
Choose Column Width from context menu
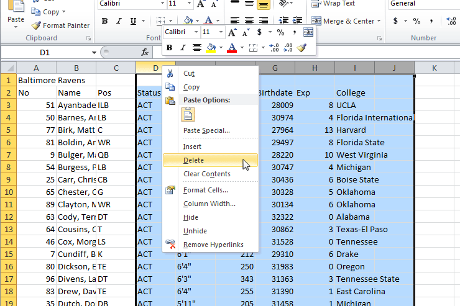point(211,204)
